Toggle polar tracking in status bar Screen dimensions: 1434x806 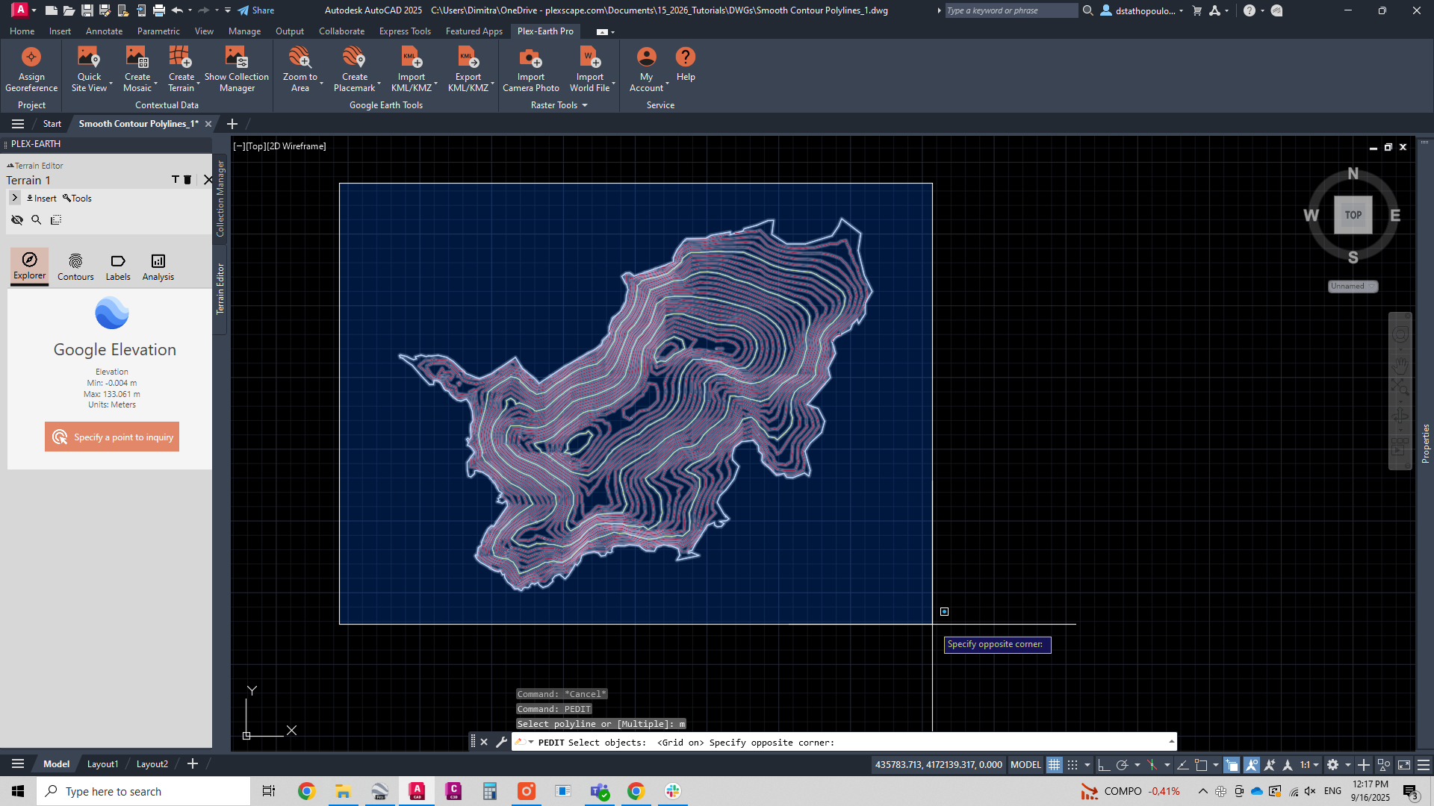(1122, 764)
